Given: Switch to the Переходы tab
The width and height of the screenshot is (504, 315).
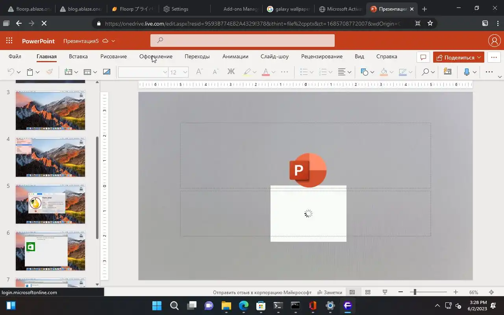Looking at the screenshot, I should pos(197,56).
